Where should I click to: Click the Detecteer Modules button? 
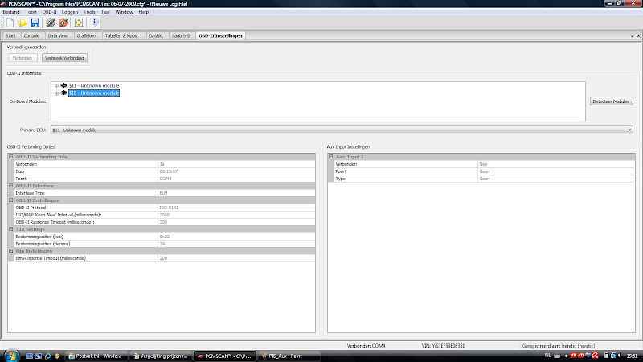(611, 101)
